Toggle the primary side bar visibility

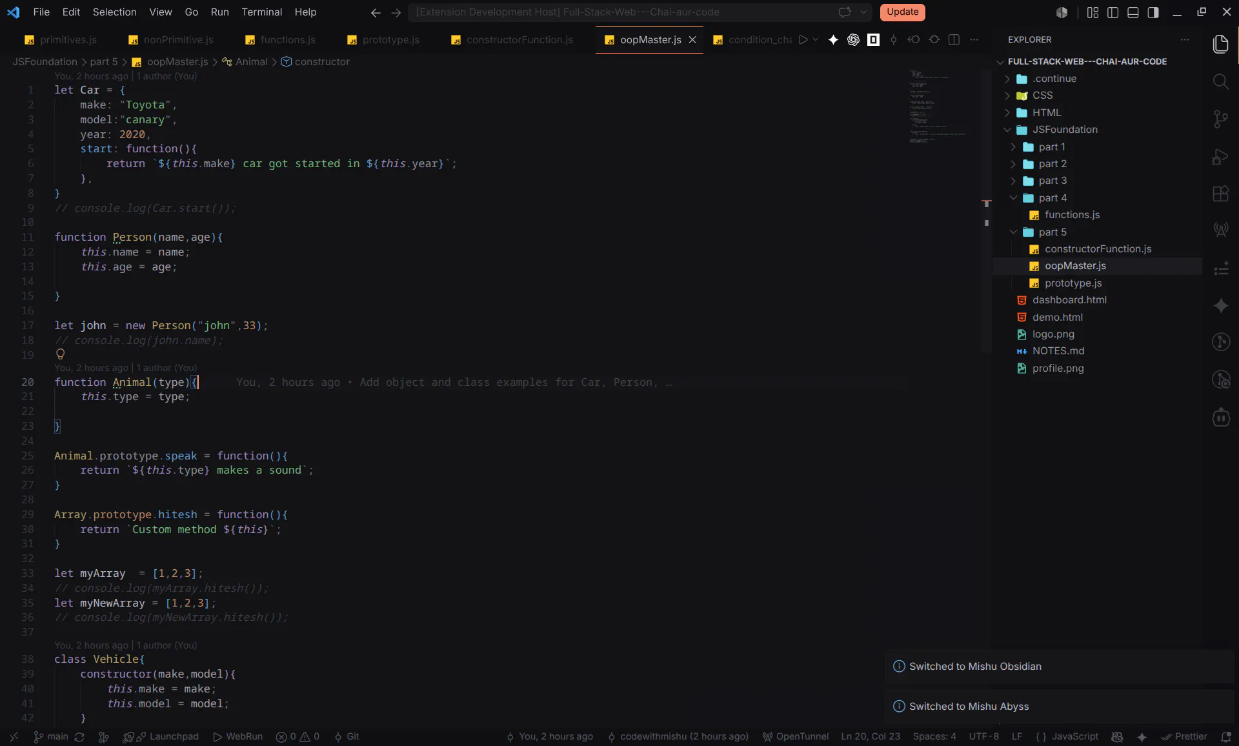pyautogui.click(x=1113, y=12)
